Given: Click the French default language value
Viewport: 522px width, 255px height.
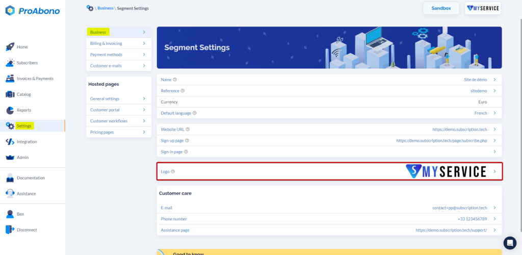Looking at the screenshot, I should [x=481, y=113].
